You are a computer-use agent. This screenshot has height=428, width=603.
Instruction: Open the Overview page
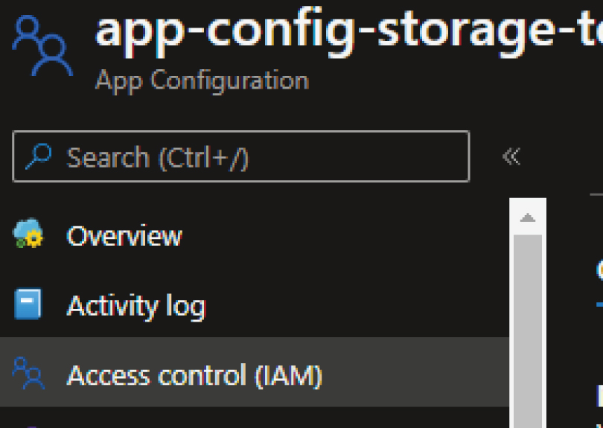124,236
